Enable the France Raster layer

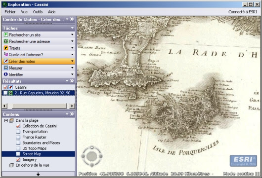point(18,137)
